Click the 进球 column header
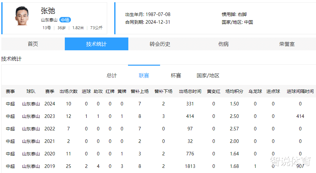The width and height of the screenshot is (316, 173). click(86, 91)
